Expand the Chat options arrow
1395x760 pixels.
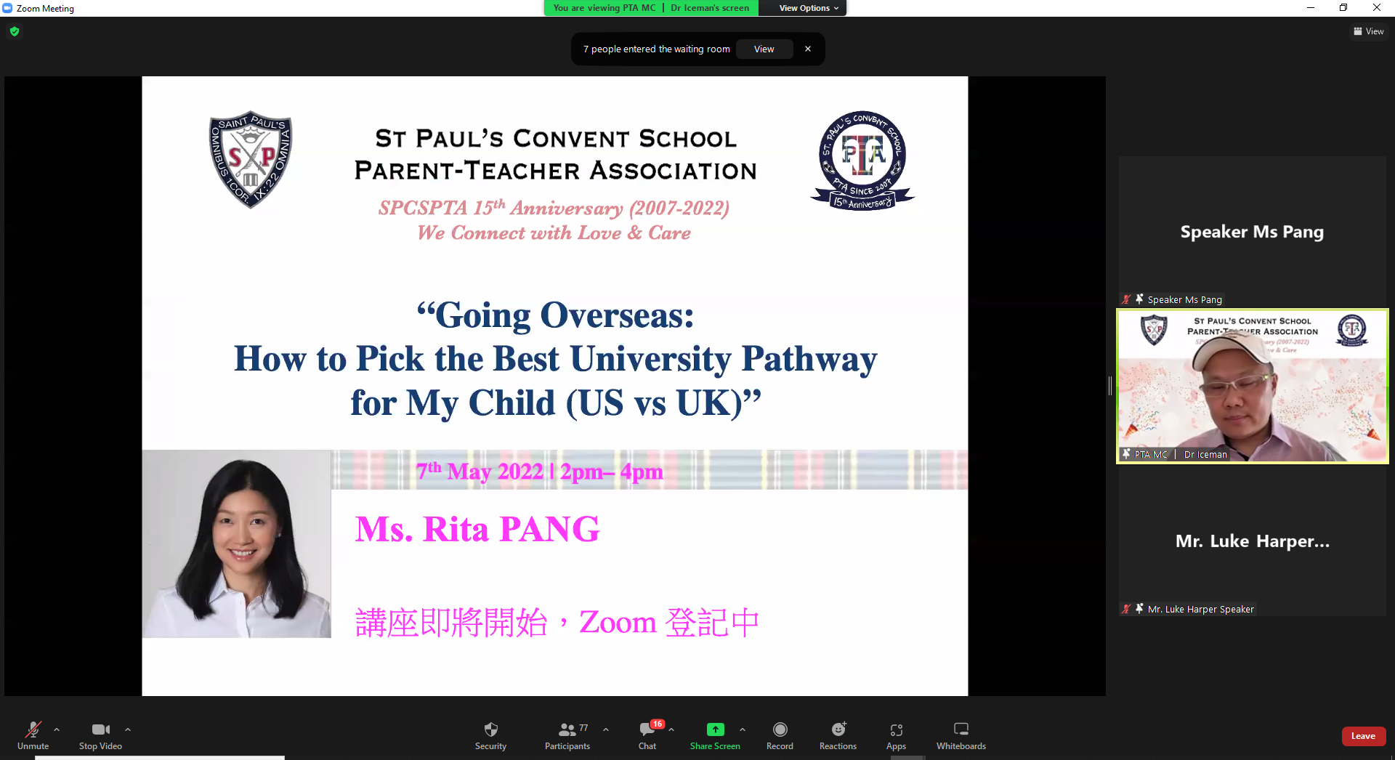tap(671, 729)
